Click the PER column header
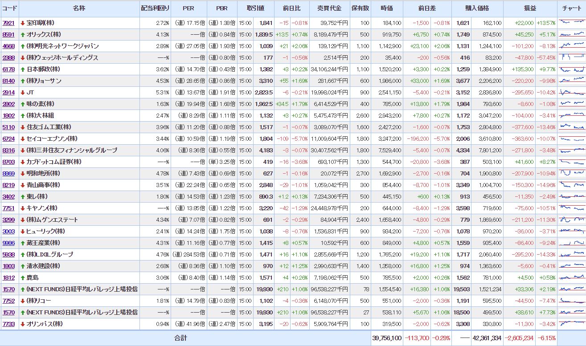Screen dimensions: 586x346 (189, 8)
